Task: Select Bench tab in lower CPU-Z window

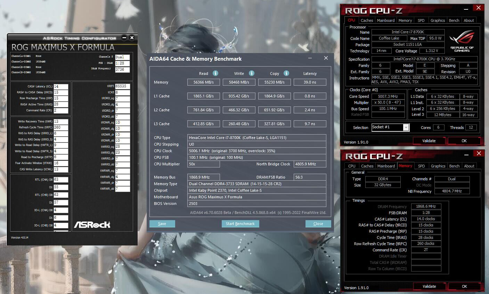Action: [454, 166]
